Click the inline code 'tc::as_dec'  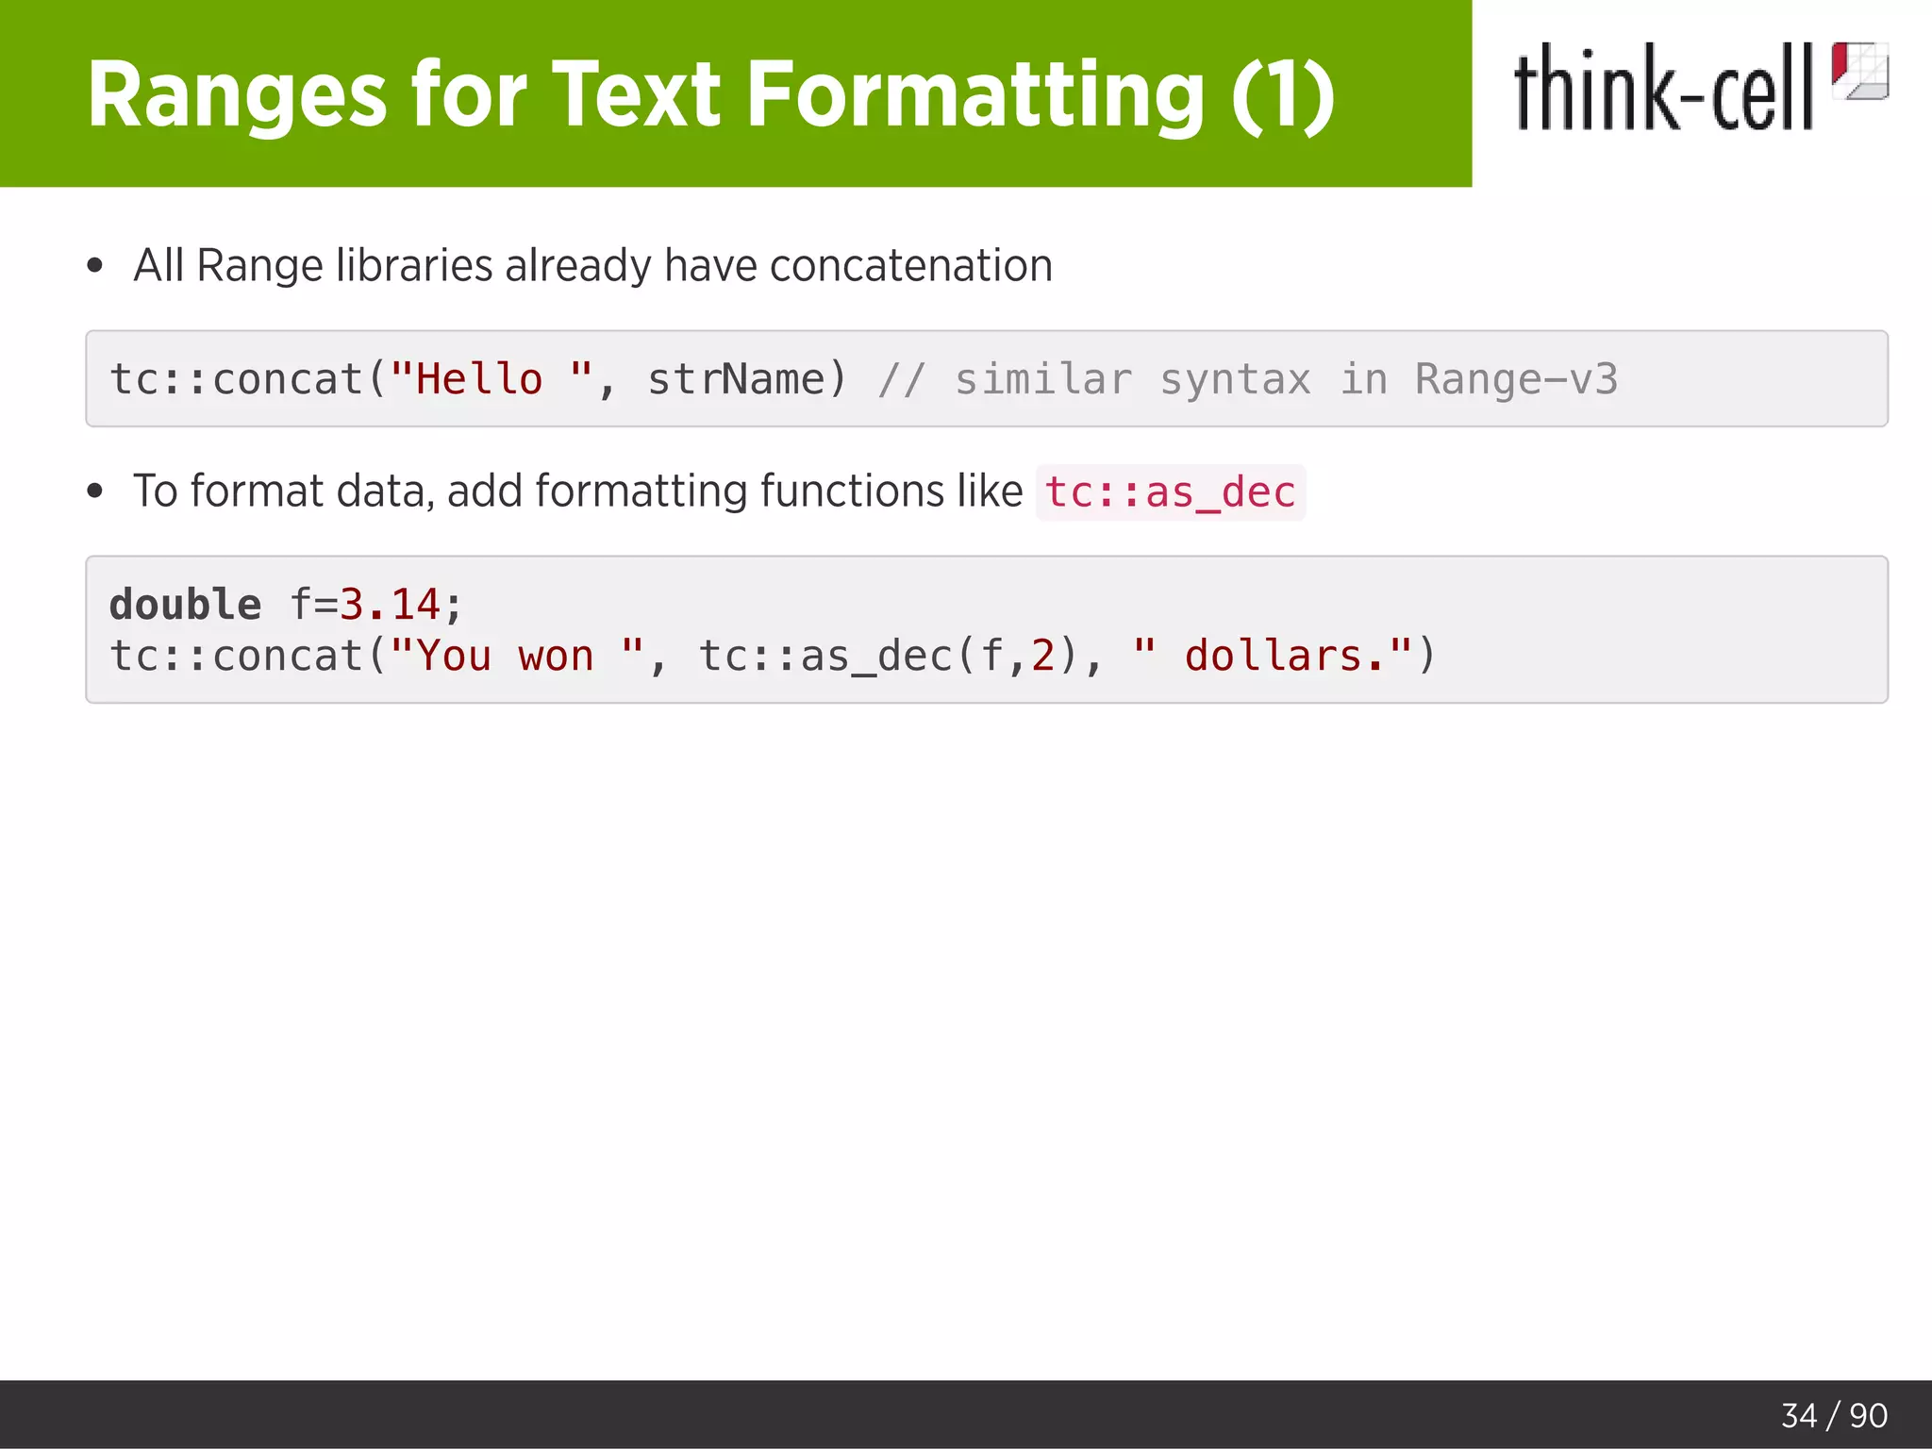pyautogui.click(x=1170, y=492)
